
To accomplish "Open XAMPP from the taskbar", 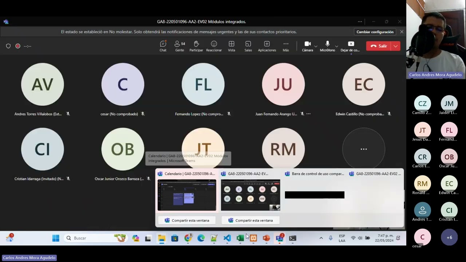I will [x=253, y=238].
